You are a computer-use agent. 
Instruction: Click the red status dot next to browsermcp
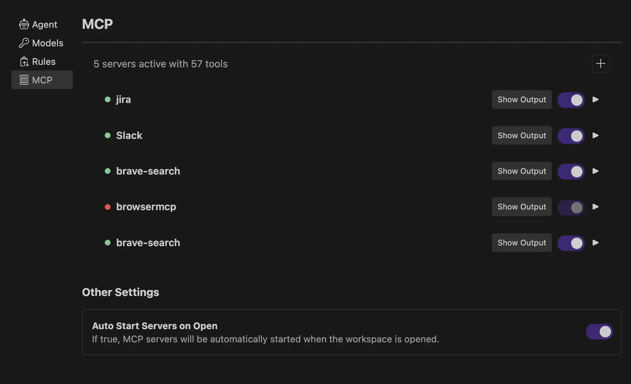tap(108, 207)
